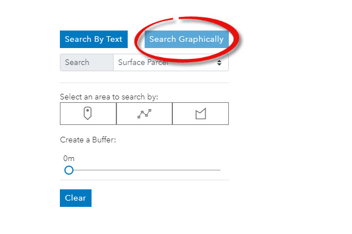The height and width of the screenshot is (234, 352).
Task: Click the pin-shaped point icon
Action: (88, 113)
